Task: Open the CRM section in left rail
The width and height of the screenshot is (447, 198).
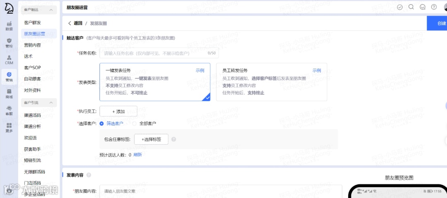Action: [9, 60]
